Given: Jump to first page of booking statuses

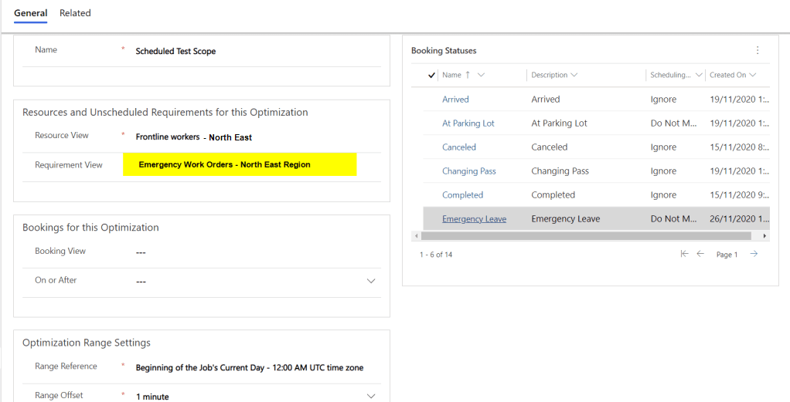Looking at the screenshot, I should tap(684, 254).
